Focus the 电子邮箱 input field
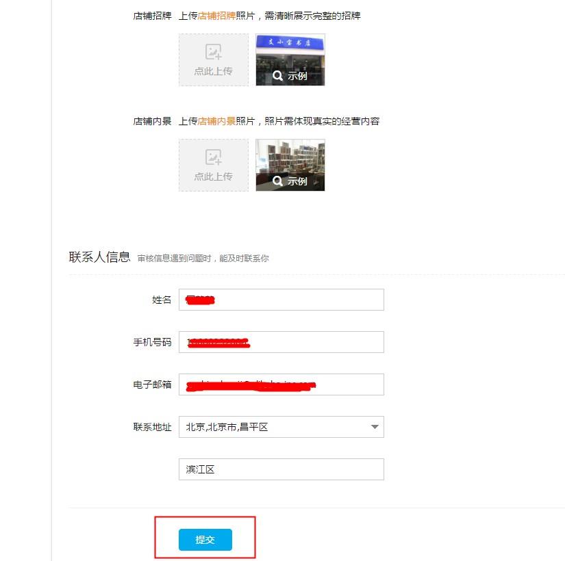The height and width of the screenshot is (561, 565). [x=281, y=384]
